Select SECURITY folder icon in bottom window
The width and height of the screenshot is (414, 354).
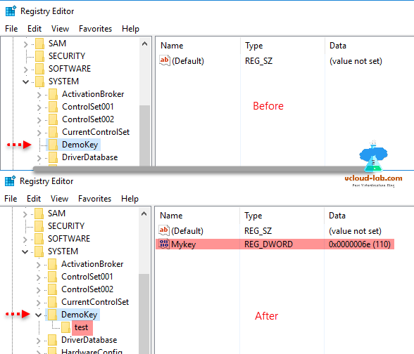click(x=39, y=226)
